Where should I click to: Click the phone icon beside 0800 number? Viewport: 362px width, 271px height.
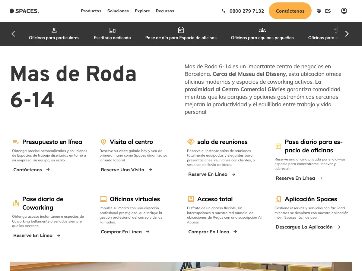coord(224,11)
